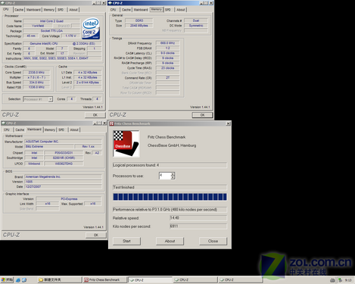Select the CAS# Latency value '9.0 clocks'

[167, 53]
